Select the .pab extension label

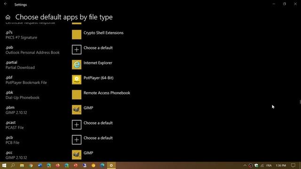pos(9,47)
